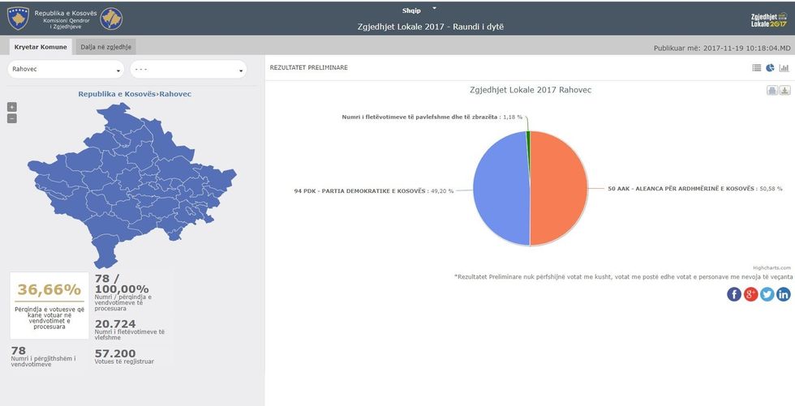
Task: Switch to bar chart view icon
Action: coord(784,68)
